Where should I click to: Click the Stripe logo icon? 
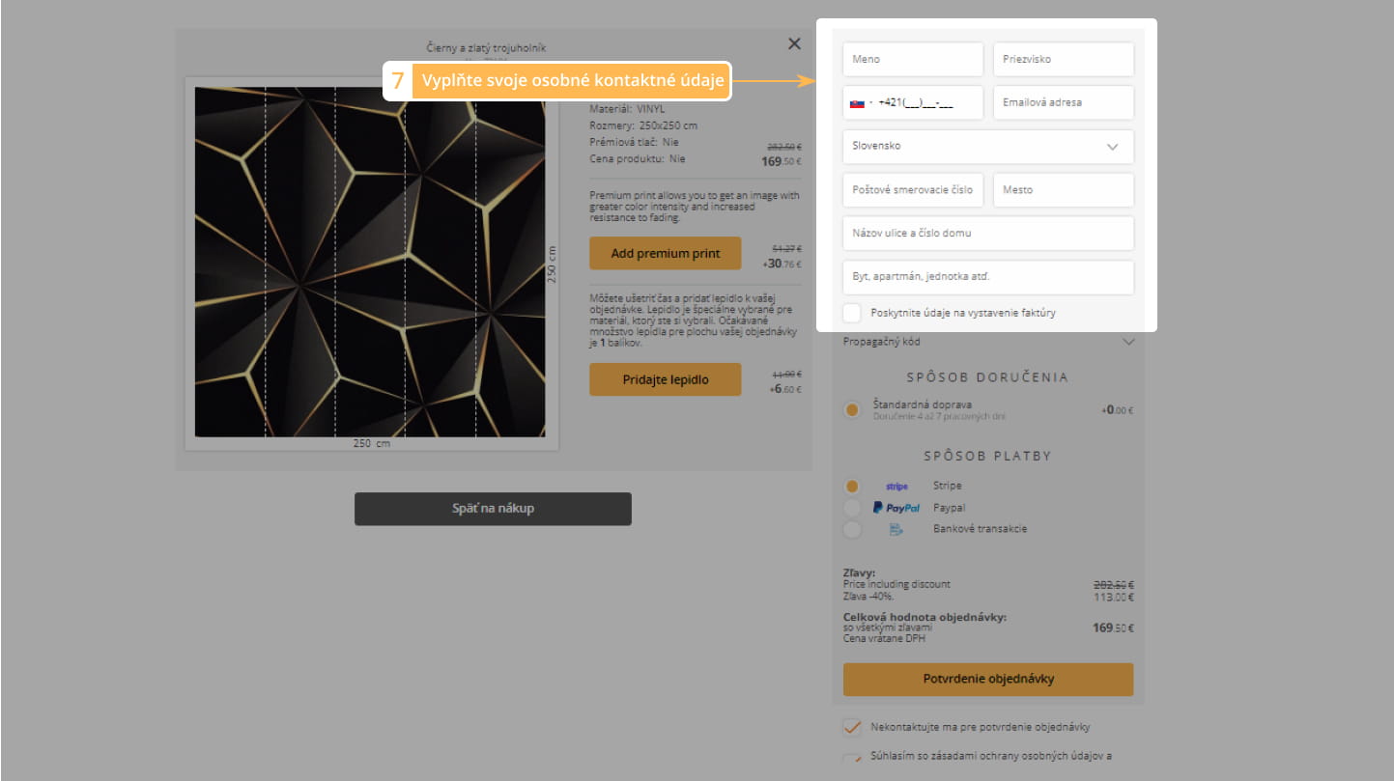(x=896, y=487)
